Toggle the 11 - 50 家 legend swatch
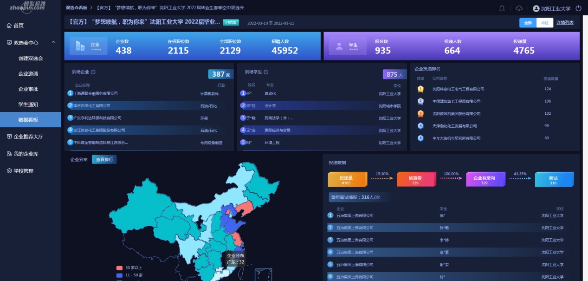The width and height of the screenshot is (588, 281). (x=119, y=275)
